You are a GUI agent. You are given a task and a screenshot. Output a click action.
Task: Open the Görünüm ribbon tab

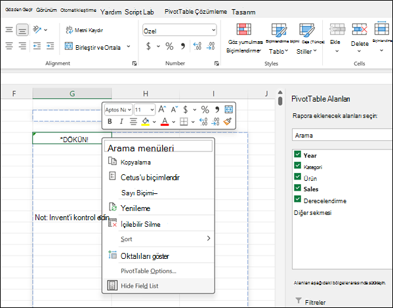[47, 10]
